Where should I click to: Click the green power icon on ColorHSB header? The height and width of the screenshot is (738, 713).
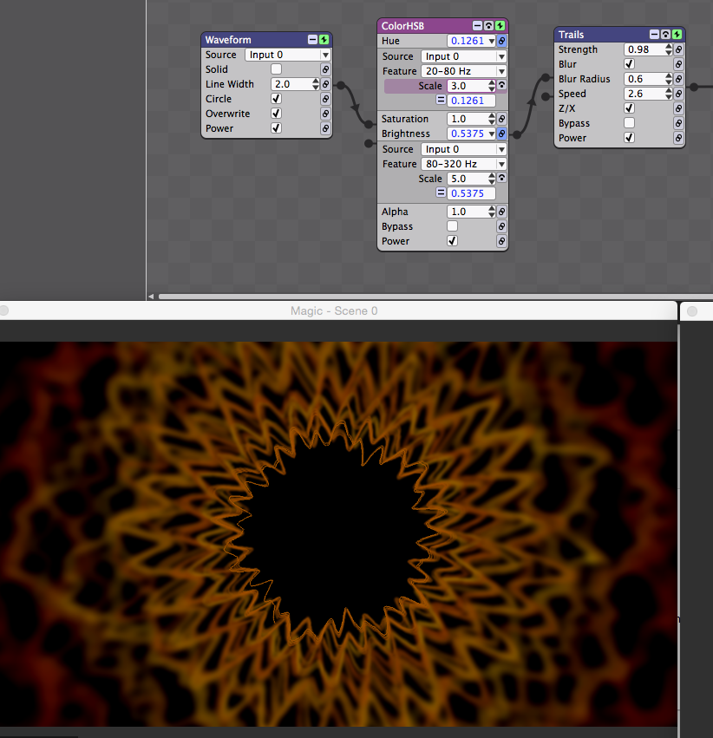click(x=500, y=26)
